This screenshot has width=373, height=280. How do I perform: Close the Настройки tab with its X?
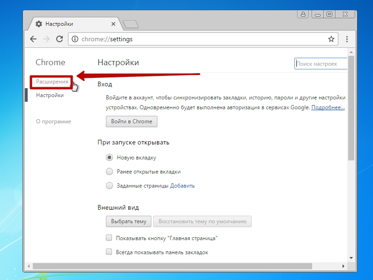click(x=113, y=24)
